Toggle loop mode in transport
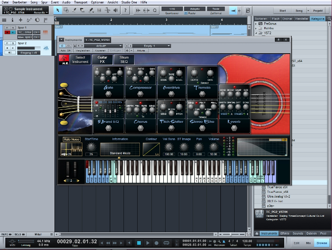The height and width of the screenshot is (250, 332). (166, 243)
